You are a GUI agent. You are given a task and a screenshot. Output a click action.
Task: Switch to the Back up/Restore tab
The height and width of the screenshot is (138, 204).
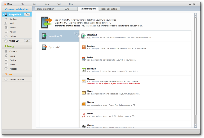109,9
